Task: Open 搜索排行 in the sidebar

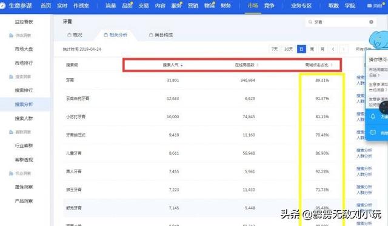Action: click(24, 90)
